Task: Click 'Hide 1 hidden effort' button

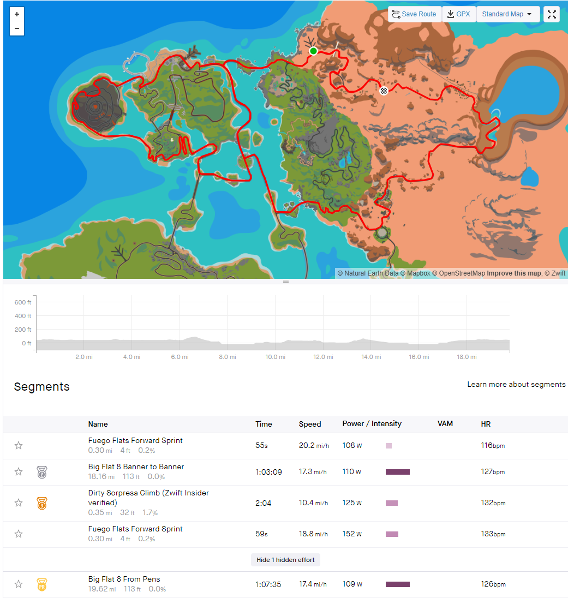Action: [285, 560]
